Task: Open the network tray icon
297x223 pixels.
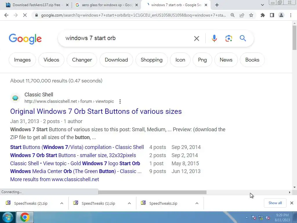Action: click(261, 218)
